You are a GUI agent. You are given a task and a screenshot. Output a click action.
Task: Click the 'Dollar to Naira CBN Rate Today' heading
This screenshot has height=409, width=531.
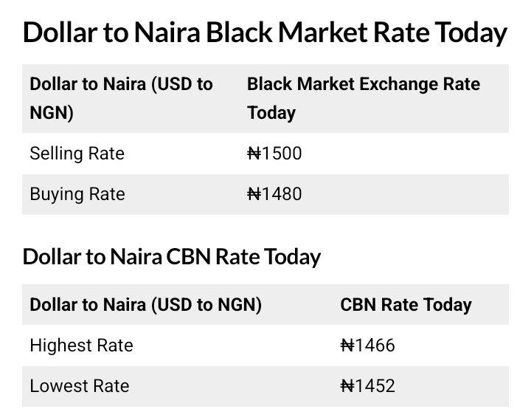pos(171,256)
